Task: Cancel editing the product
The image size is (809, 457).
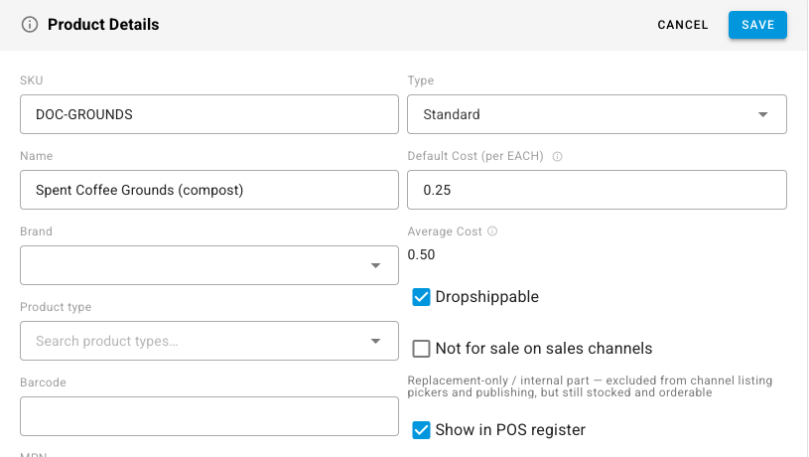Action: pos(683,25)
